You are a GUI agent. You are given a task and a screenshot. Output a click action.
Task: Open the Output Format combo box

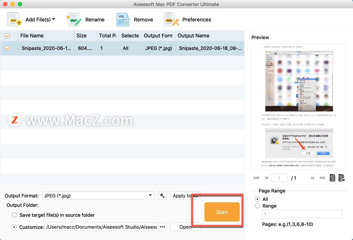click(x=98, y=195)
